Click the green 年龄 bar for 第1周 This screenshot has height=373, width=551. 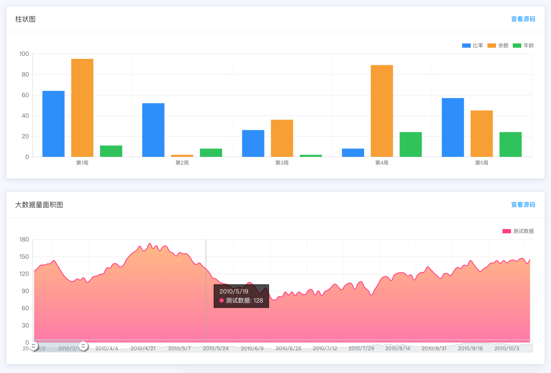tap(111, 151)
